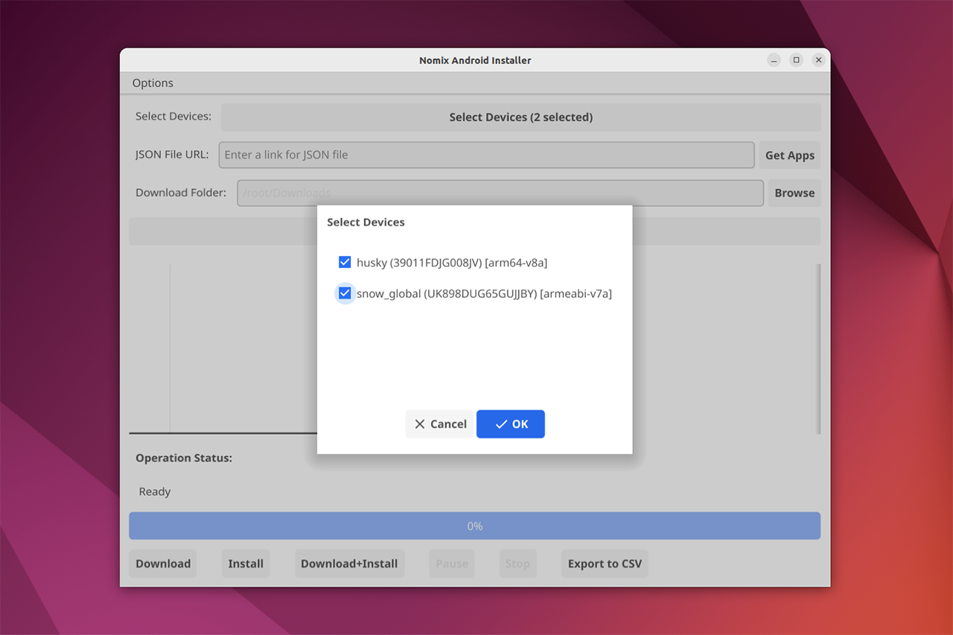This screenshot has height=635, width=953.
Task: Click the Download+Install button
Action: [349, 564]
